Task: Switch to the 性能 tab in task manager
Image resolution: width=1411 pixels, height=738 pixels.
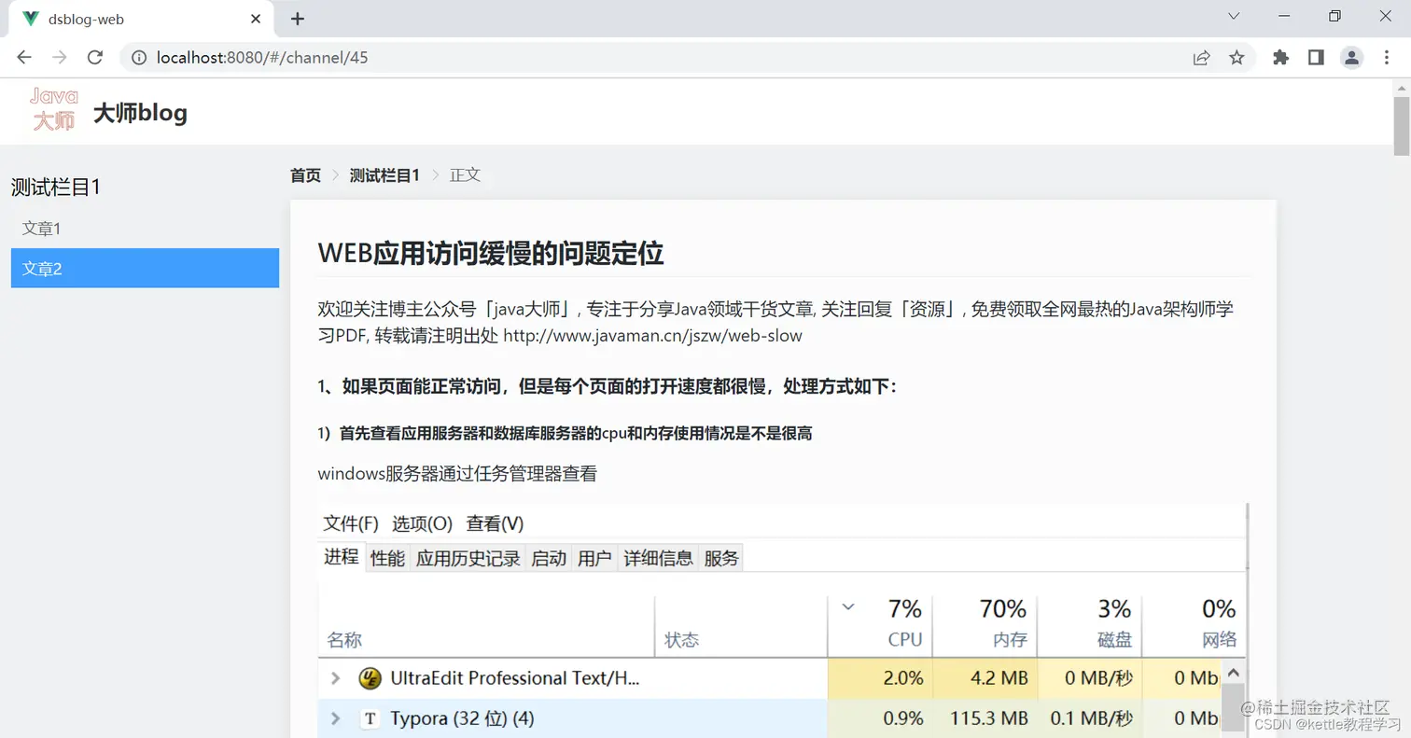Action: pos(387,557)
